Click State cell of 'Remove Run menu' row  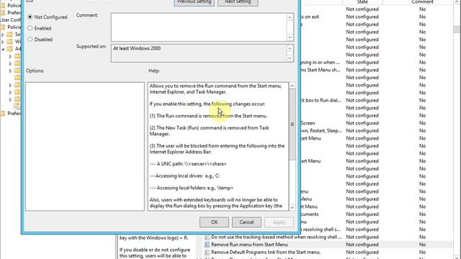coord(362,245)
